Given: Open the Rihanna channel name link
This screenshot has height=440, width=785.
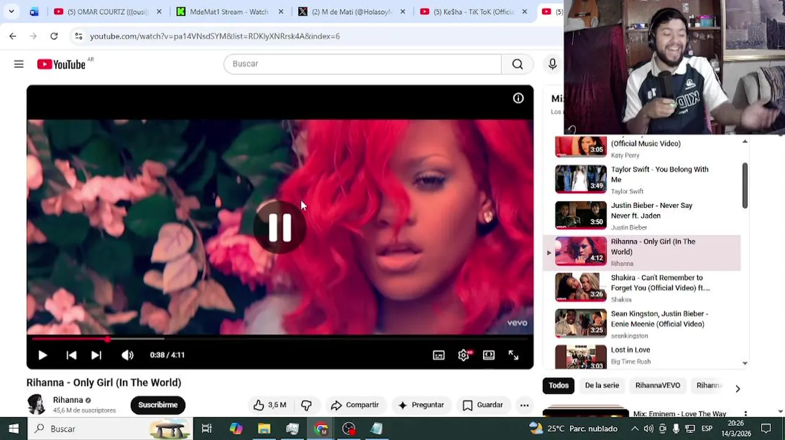Looking at the screenshot, I should [68, 400].
